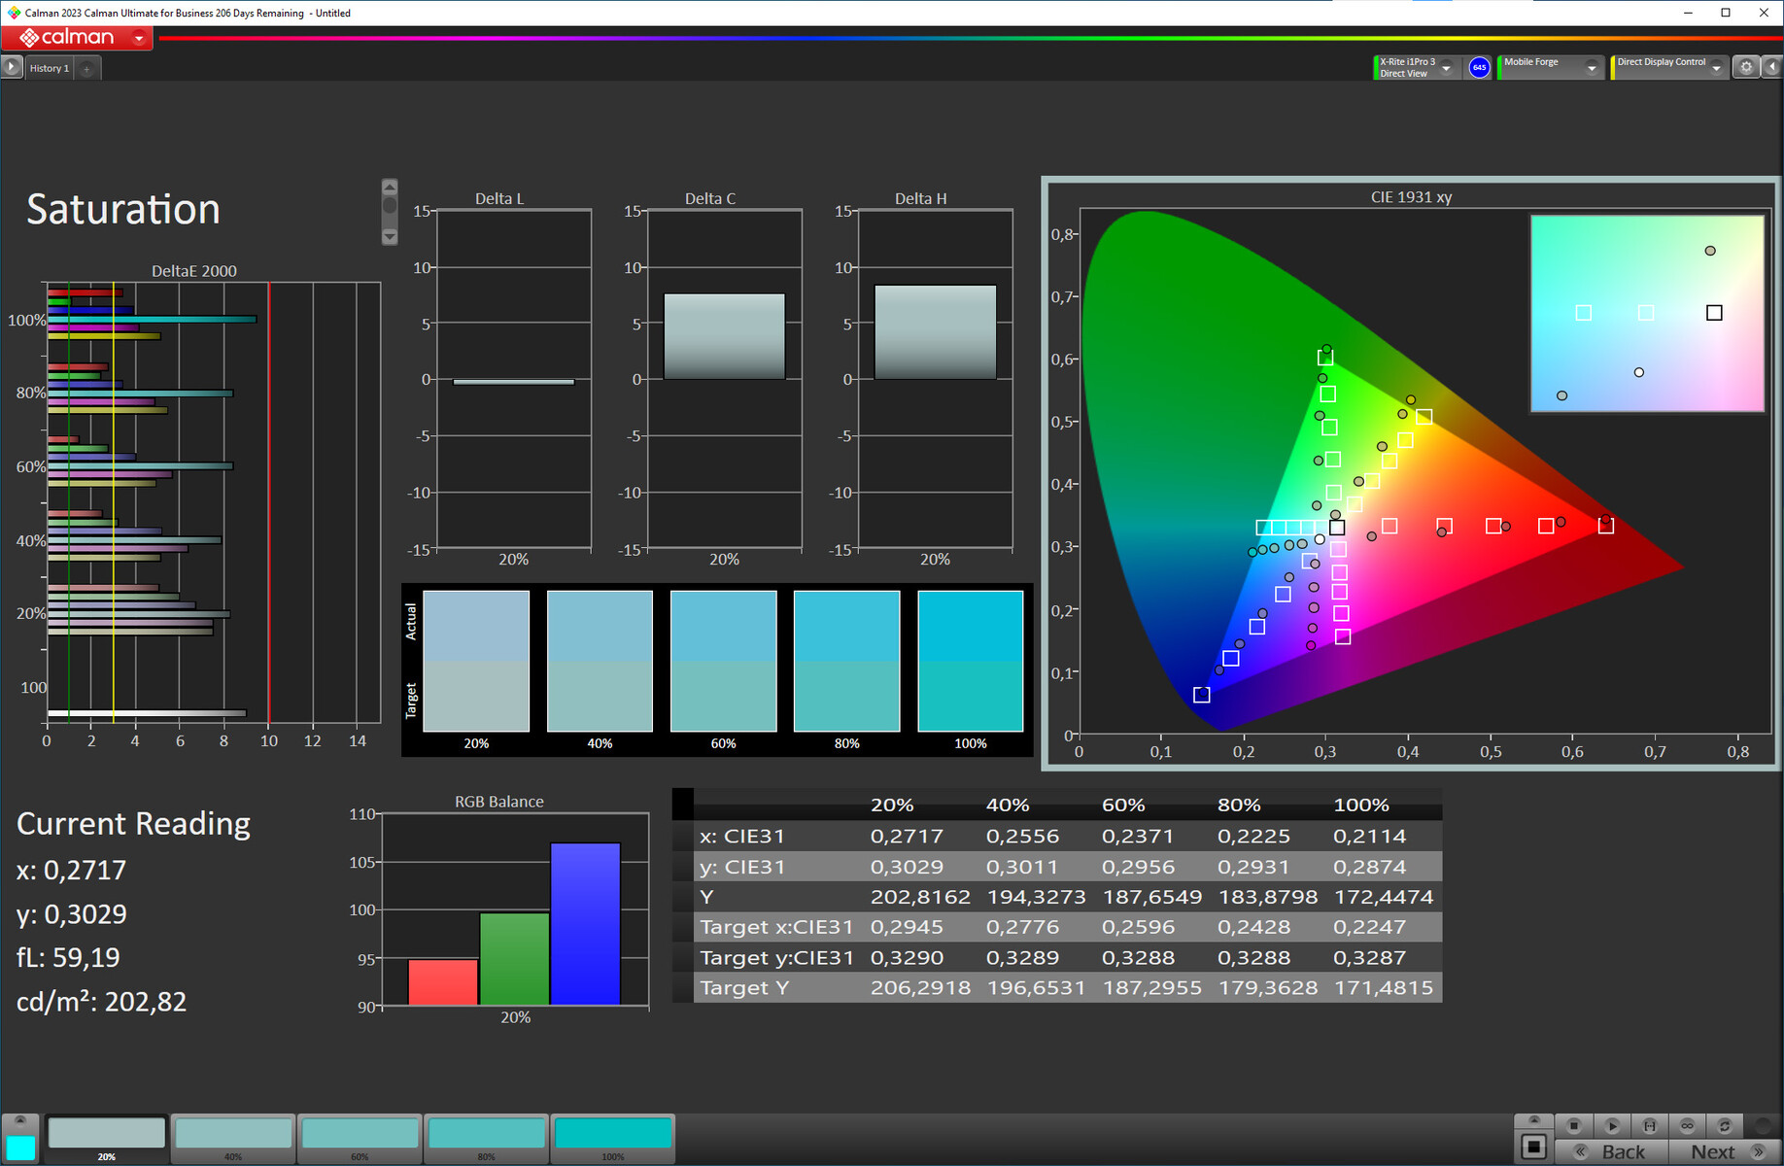Image resolution: width=1784 pixels, height=1166 pixels.
Task: Click the scroll-down arrow beside Saturation title
Action: [x=390, y=236]
